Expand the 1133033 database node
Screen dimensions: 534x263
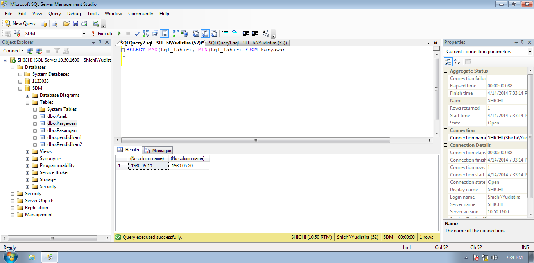click(x=20, y=81)
